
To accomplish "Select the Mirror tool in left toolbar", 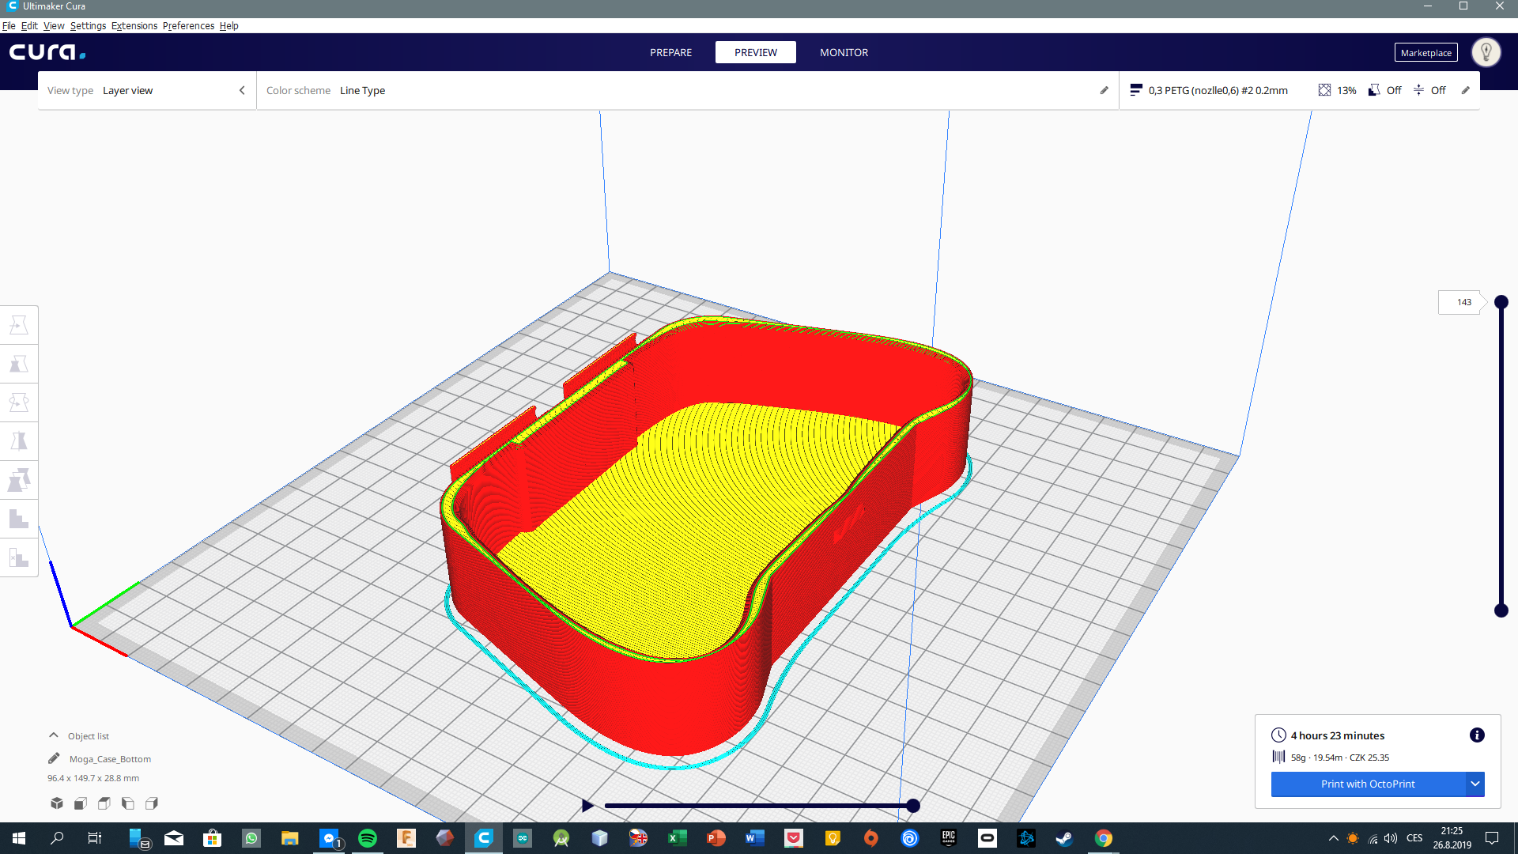I will (x=19, y=441).
